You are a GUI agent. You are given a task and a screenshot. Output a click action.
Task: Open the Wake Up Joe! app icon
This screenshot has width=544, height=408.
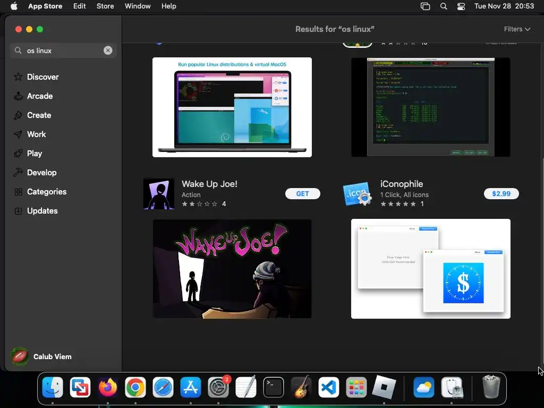click(159, 193)
